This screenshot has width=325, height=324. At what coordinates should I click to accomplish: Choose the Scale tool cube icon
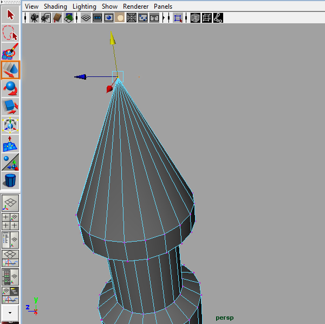click(10, 107)
